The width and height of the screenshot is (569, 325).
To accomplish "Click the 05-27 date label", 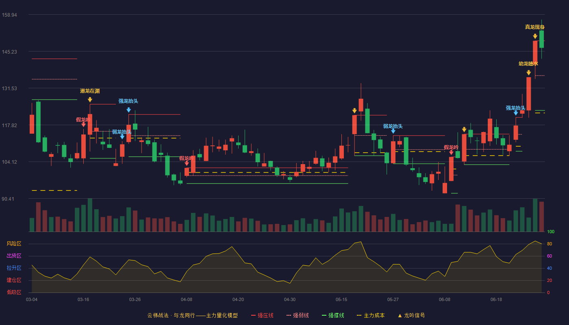I will coord(393,299).
